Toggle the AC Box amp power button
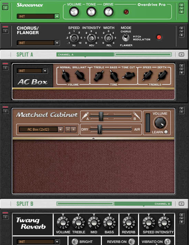 point(5,68)
